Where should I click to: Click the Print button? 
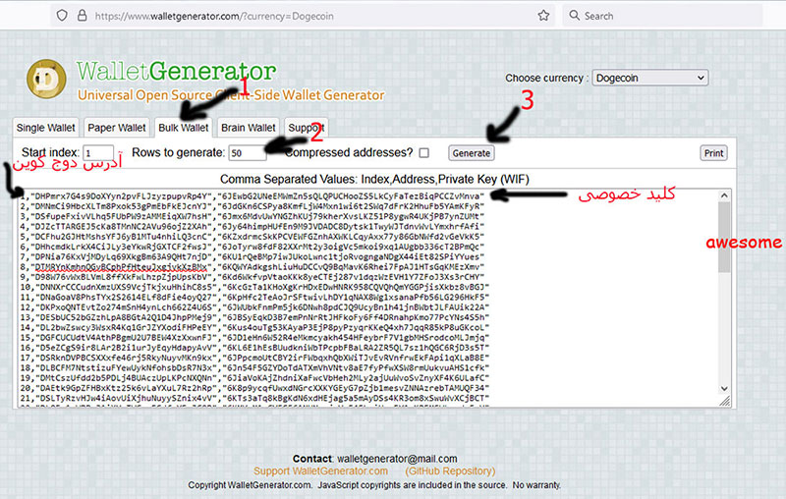[x=713, y=153]
